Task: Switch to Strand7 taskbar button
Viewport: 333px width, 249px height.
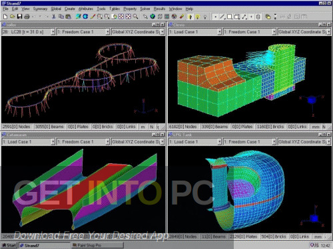Action: click(x=45, y=245)
